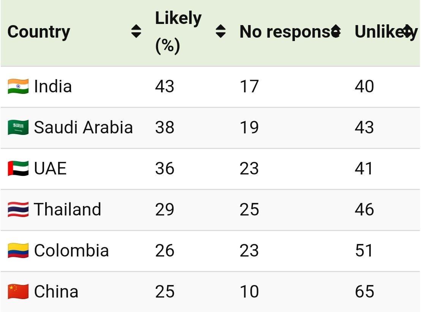
Task: Click UAE's Unlikely value 41
Action: tap(364, 168)
